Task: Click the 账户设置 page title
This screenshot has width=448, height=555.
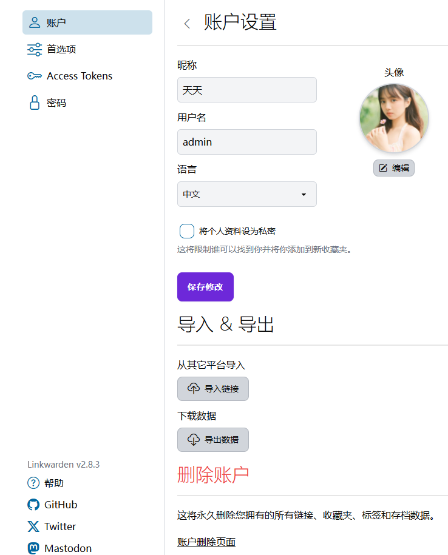Action: [240, 22]
